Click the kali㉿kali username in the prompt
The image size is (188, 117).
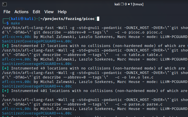(22, 19)
